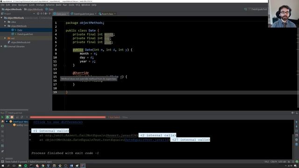Toggle soft-wrap icon in console
Image resolution: width=299 pixels, height=168 pixels.
(296, 131)
